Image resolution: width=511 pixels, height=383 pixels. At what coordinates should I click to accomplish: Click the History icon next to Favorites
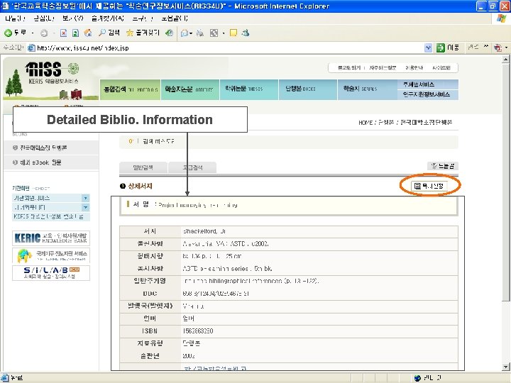point(169,33)
